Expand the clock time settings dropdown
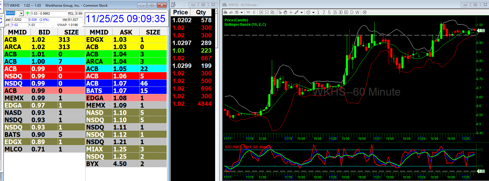Viewport: 489px width, 181px height. (313, 13)
